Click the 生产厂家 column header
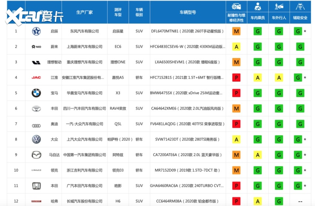The image size is (315, 206). point(84,12)
